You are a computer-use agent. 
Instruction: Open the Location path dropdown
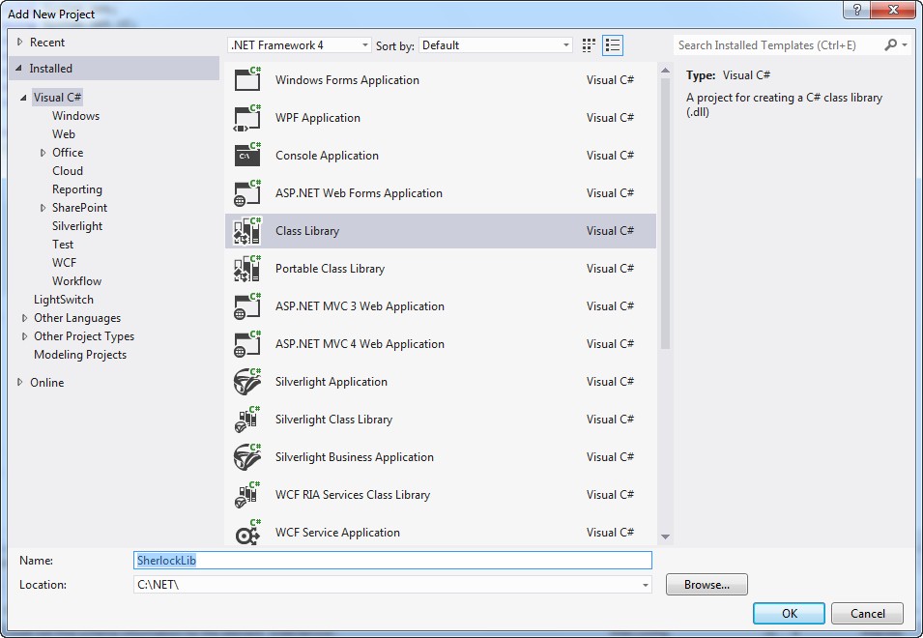(646, 585)
